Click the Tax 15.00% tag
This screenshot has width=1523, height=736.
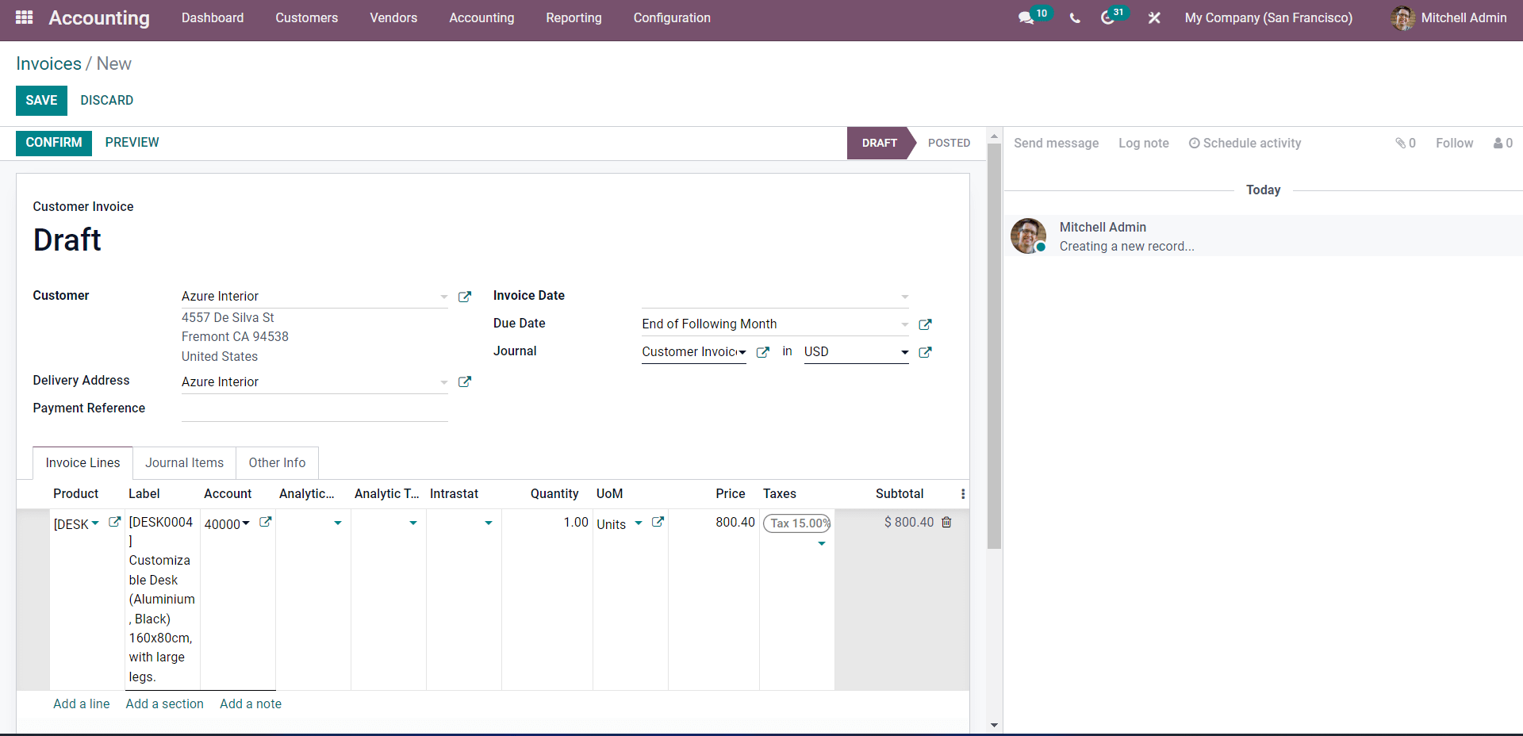pyautogui.click(x=796, y=523)
